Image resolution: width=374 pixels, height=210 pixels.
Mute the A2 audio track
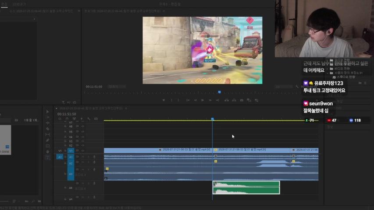(x=83, y=162)
